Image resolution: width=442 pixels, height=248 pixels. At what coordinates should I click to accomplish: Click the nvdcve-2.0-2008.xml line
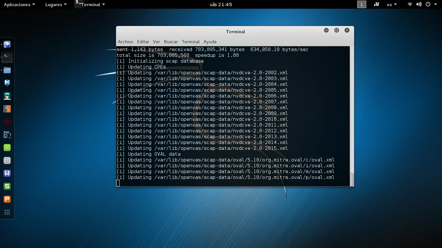(x=202, y=108)
